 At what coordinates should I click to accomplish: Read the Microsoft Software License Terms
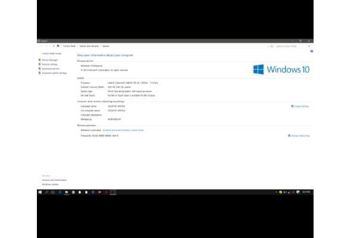point(123,130)
